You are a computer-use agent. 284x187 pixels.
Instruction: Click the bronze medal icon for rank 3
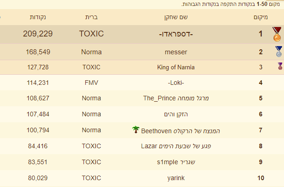(280, 66)
